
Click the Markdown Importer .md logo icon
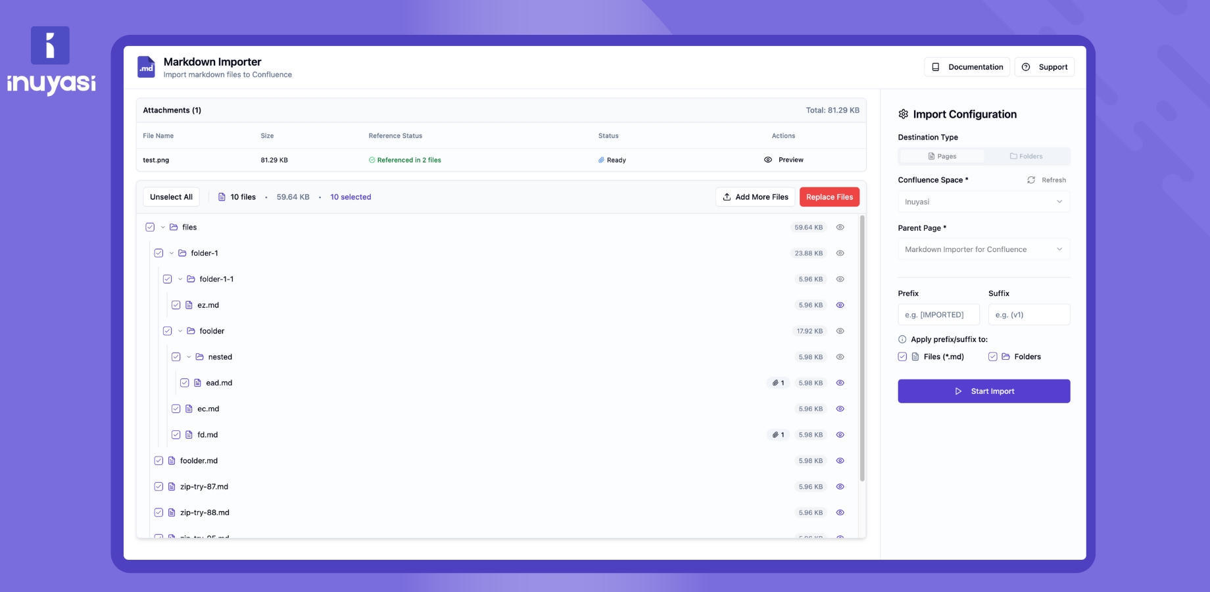(x=146, y=67)
